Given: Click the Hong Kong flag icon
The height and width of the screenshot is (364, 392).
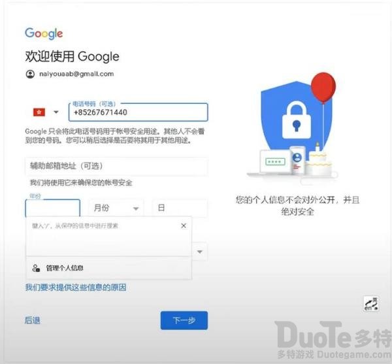Looking at the screenshot, I should click(39, 112).
